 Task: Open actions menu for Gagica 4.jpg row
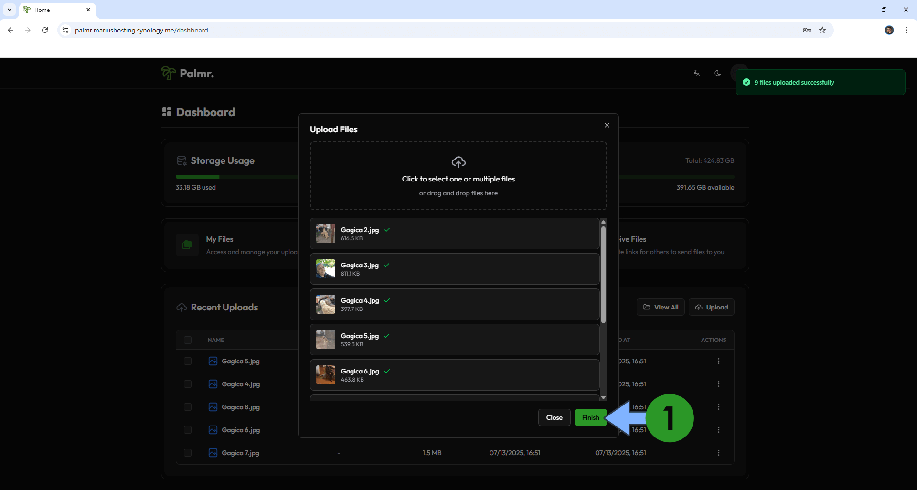719,384
